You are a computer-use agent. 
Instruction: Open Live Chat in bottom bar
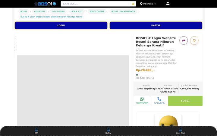[181, 131]
